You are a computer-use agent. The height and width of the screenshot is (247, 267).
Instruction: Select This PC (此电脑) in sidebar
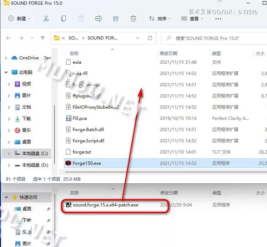(x=22, y=72)
